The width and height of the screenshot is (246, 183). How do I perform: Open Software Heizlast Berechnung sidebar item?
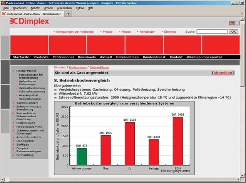pos(28,108)
